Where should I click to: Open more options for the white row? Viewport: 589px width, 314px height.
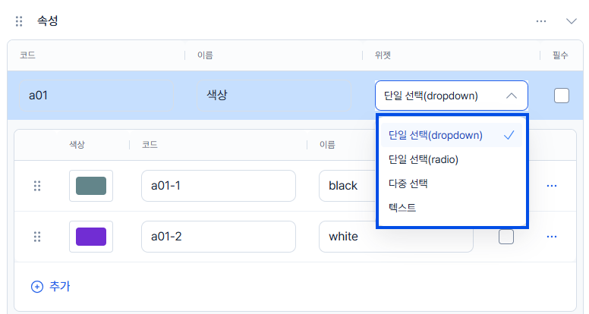point(552,237)
